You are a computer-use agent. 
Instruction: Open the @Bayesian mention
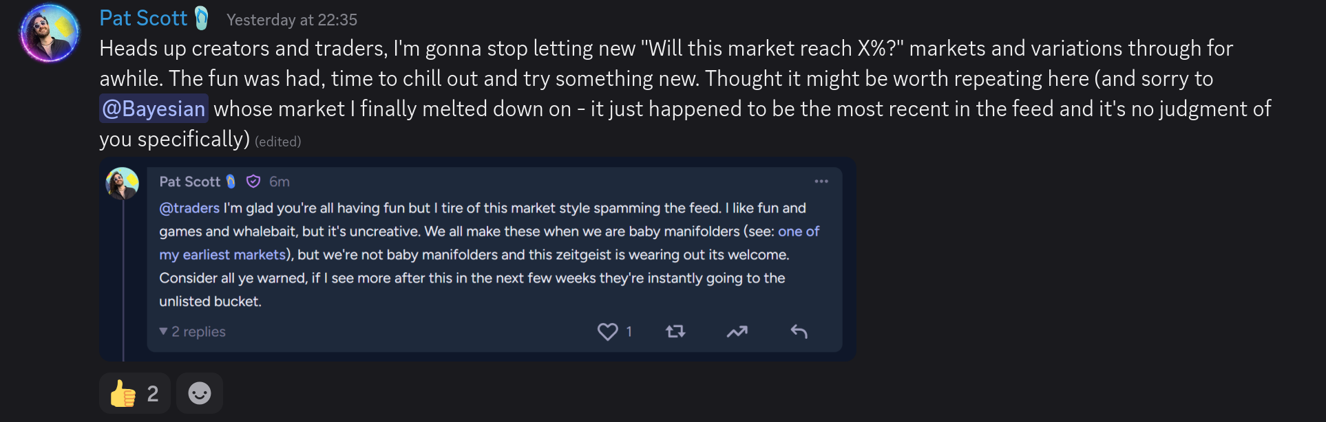[154, 109]
